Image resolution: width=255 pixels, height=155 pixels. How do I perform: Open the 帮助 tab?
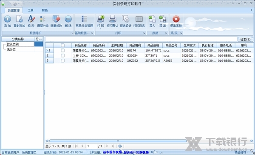[x=45, y=10]
